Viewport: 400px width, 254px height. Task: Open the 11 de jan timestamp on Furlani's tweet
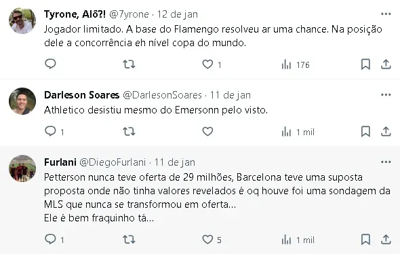click(x=175, y=162)
